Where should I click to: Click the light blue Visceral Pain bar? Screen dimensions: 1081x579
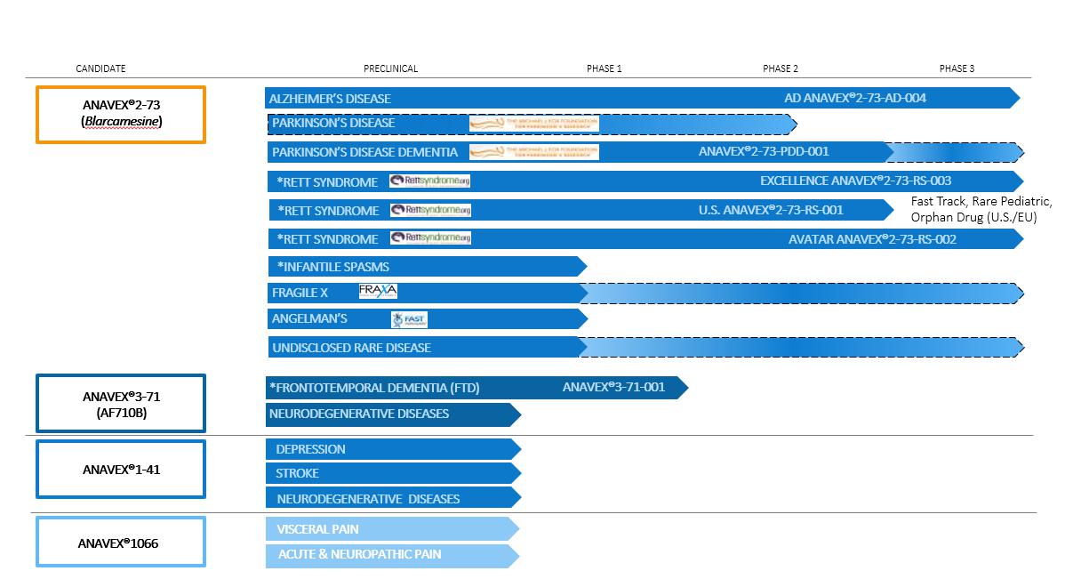click(391, 530)
